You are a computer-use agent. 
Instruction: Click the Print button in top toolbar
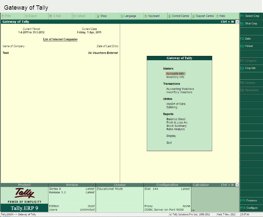[x=13, y=16]
